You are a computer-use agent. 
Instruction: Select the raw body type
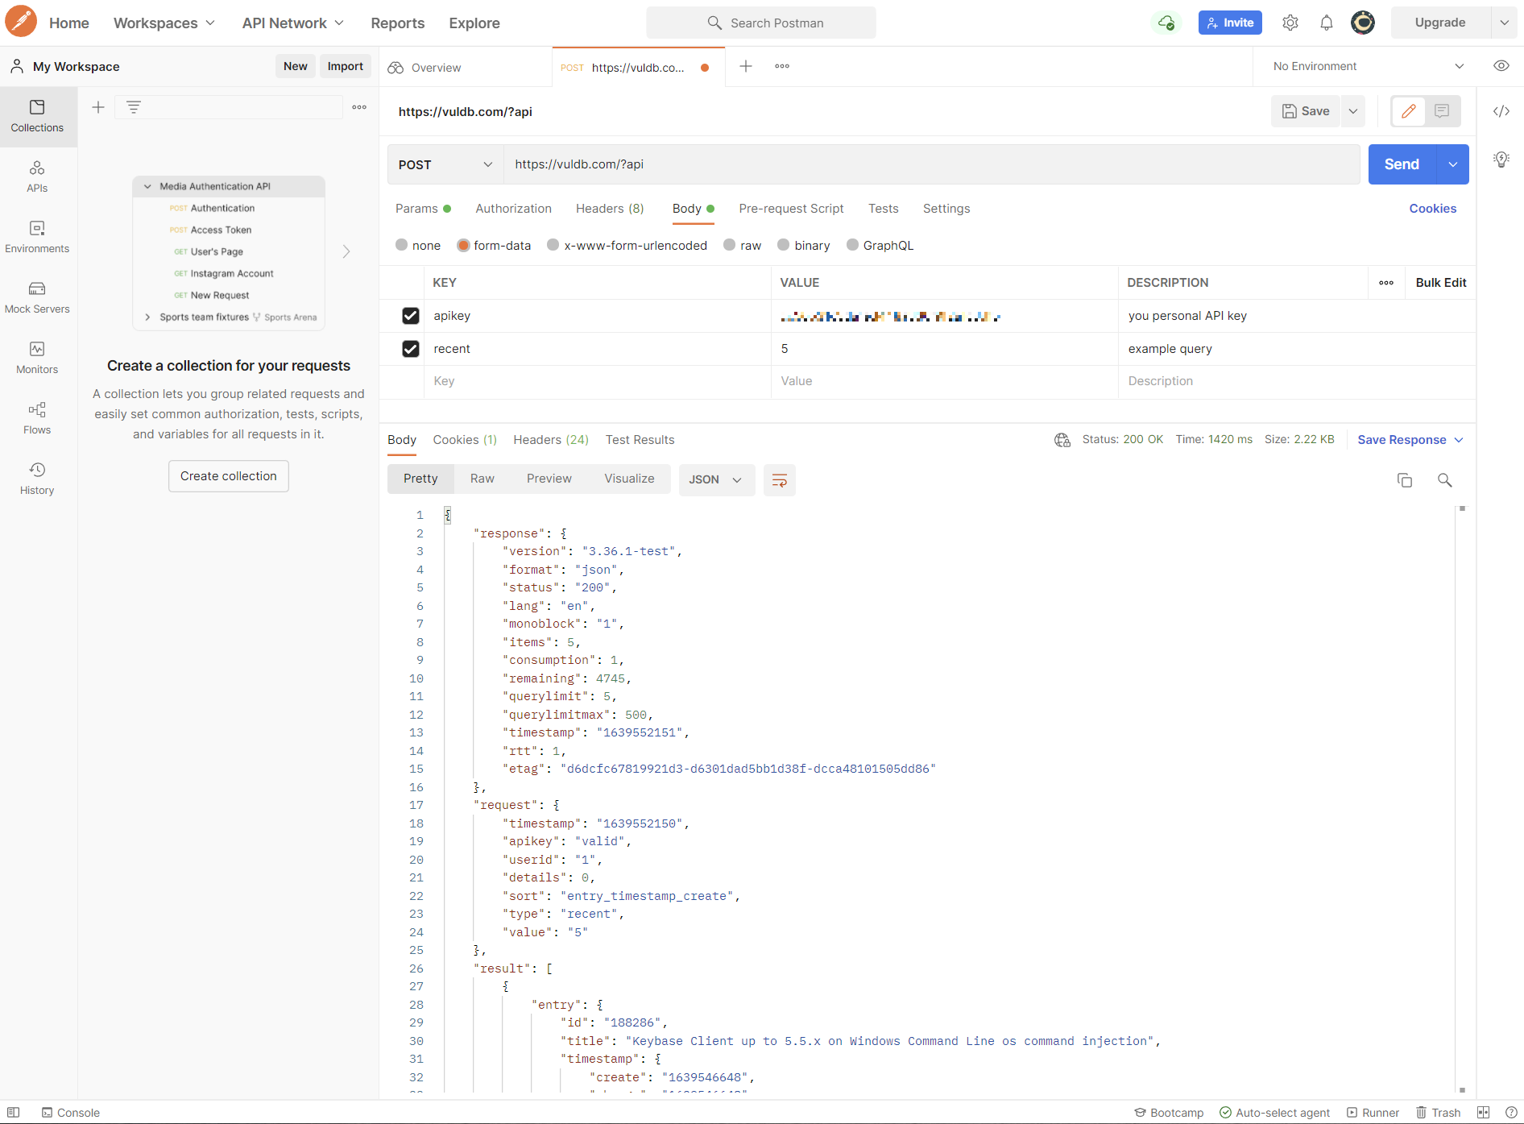coord(730,246)
